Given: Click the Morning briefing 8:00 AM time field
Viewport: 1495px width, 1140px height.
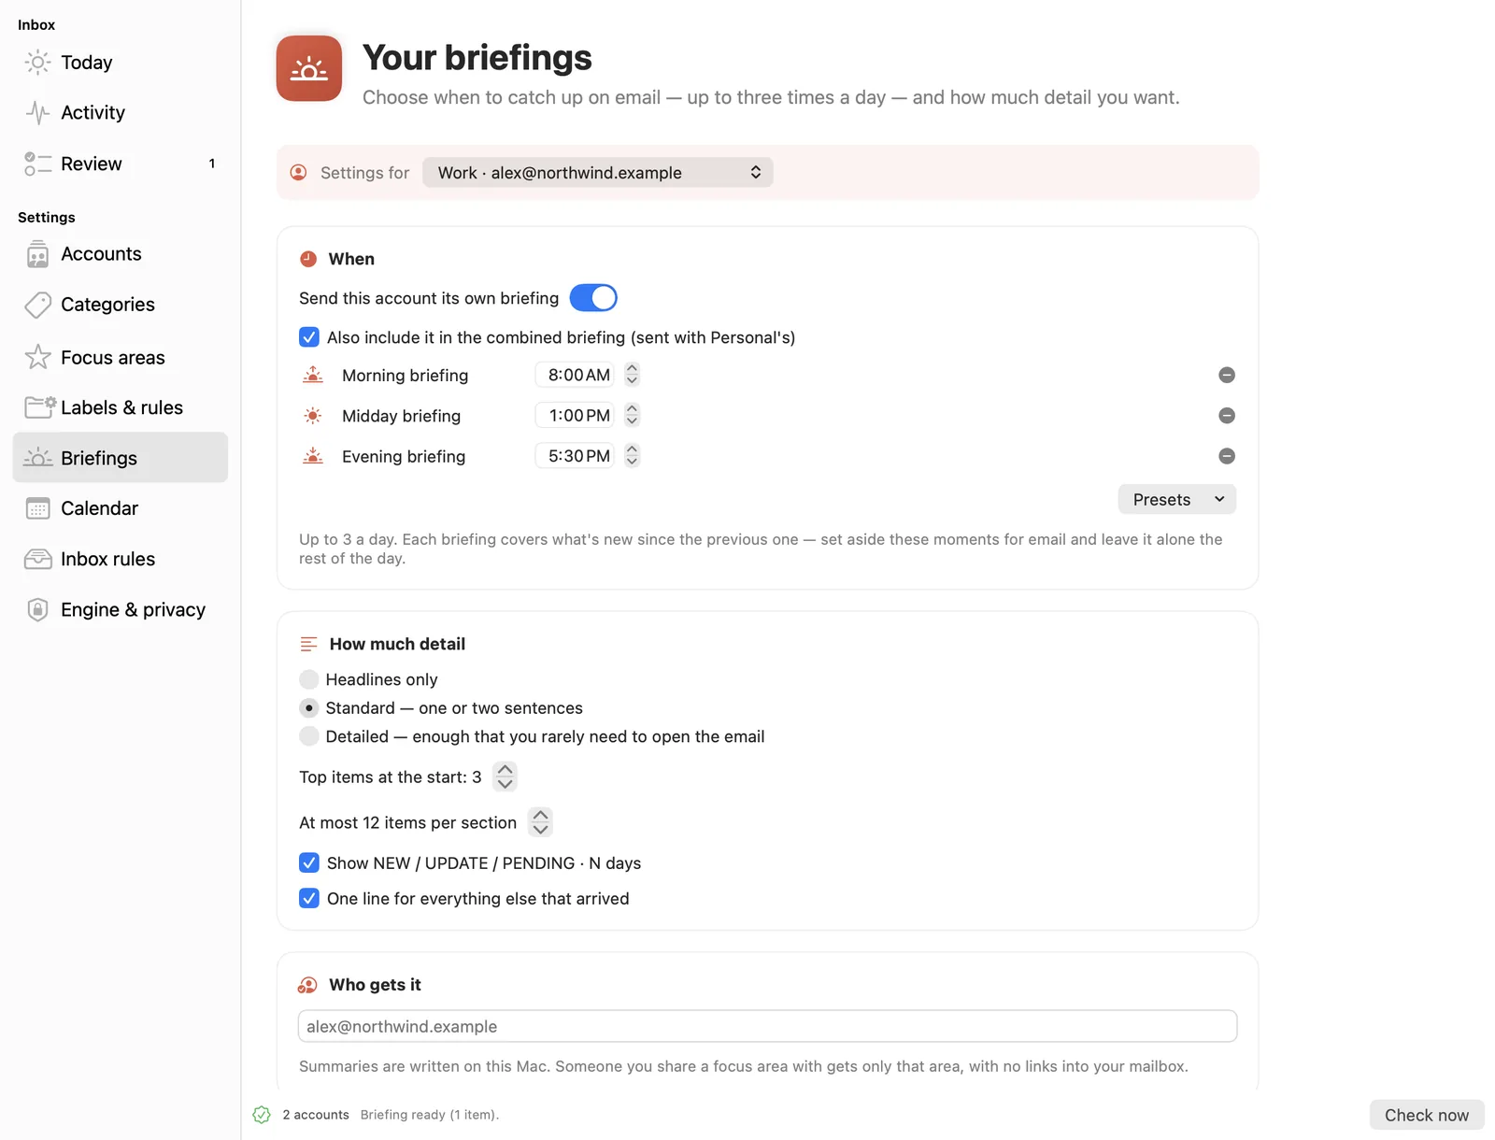Looking at the screenshot, I should tap(575, 375).
